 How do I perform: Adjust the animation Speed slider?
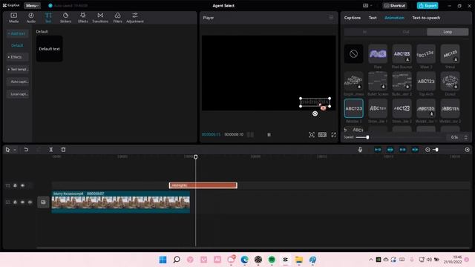pos(367,137)
